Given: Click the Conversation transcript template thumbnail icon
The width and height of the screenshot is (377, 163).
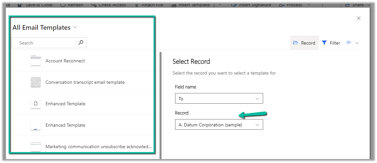Looking at the screenshot, I should [x=36, y=82].
